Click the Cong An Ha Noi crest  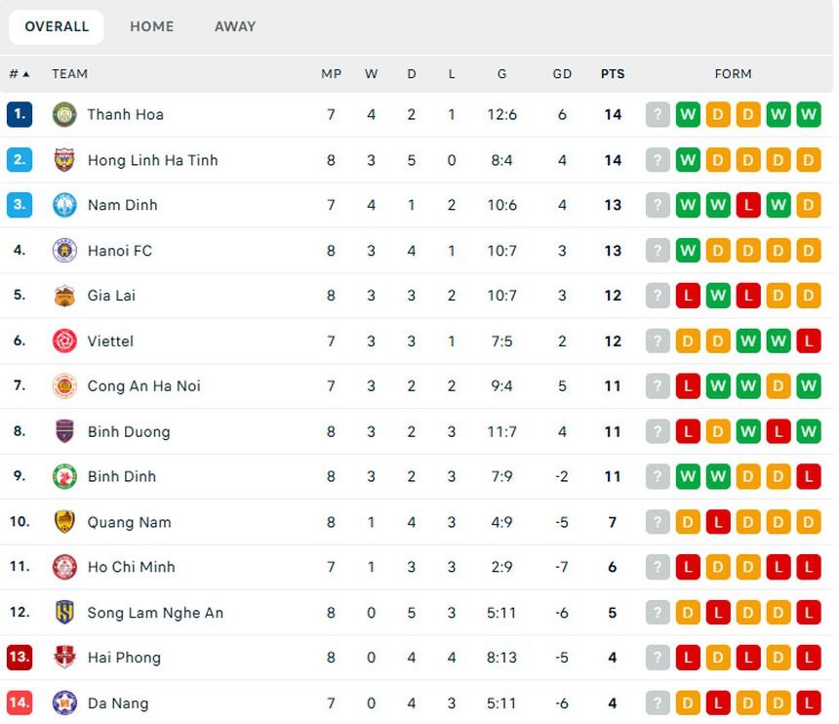[63, 385]
